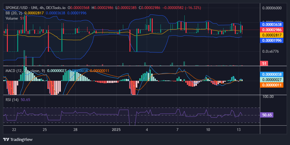Select the blue 0.00001996 lower band price tag

pyautogui.click(x=272, y=41)
